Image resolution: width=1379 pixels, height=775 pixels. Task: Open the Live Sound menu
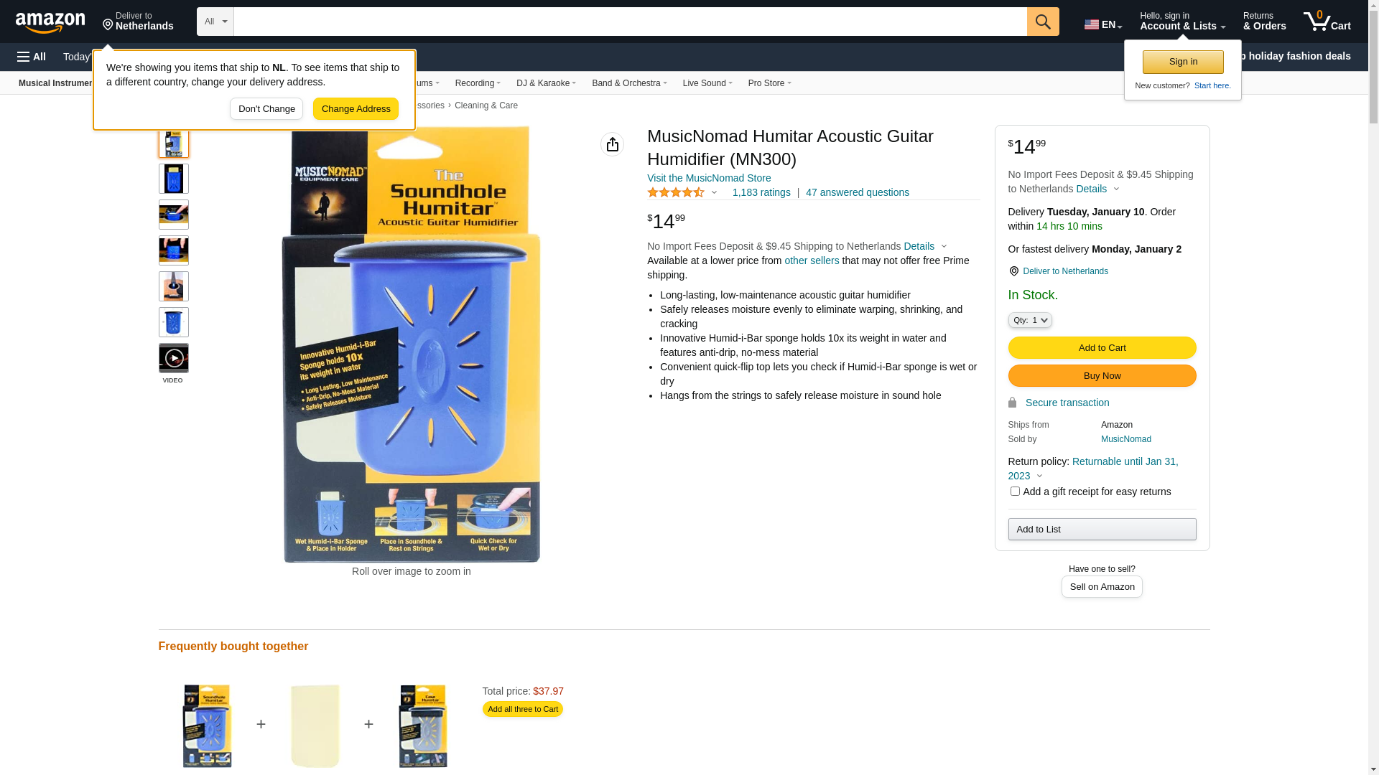(707, 83)
